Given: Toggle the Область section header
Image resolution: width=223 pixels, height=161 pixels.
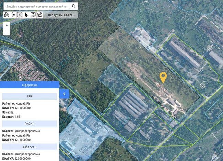Looking at the screenshot, I should point(30,147).
